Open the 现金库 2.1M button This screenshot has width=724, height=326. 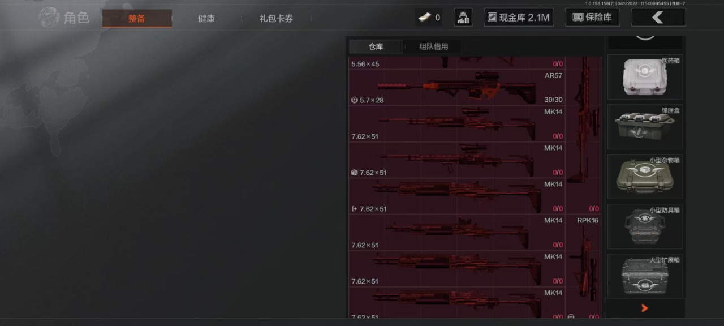point(519,18)
